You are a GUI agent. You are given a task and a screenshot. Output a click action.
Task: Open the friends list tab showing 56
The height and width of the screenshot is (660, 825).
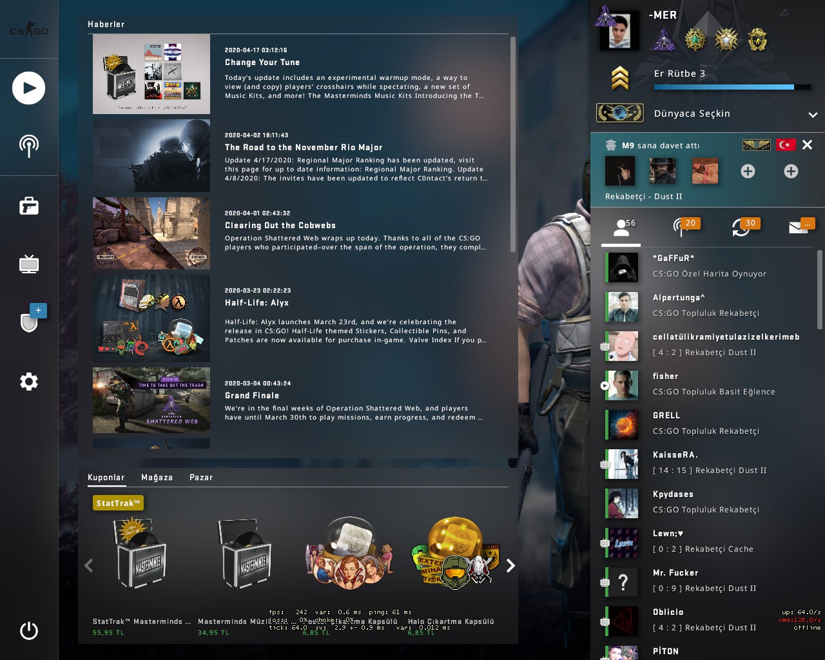pos(621,228)
